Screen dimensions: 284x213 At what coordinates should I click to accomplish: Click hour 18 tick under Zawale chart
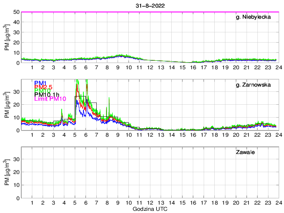[214, 202]
